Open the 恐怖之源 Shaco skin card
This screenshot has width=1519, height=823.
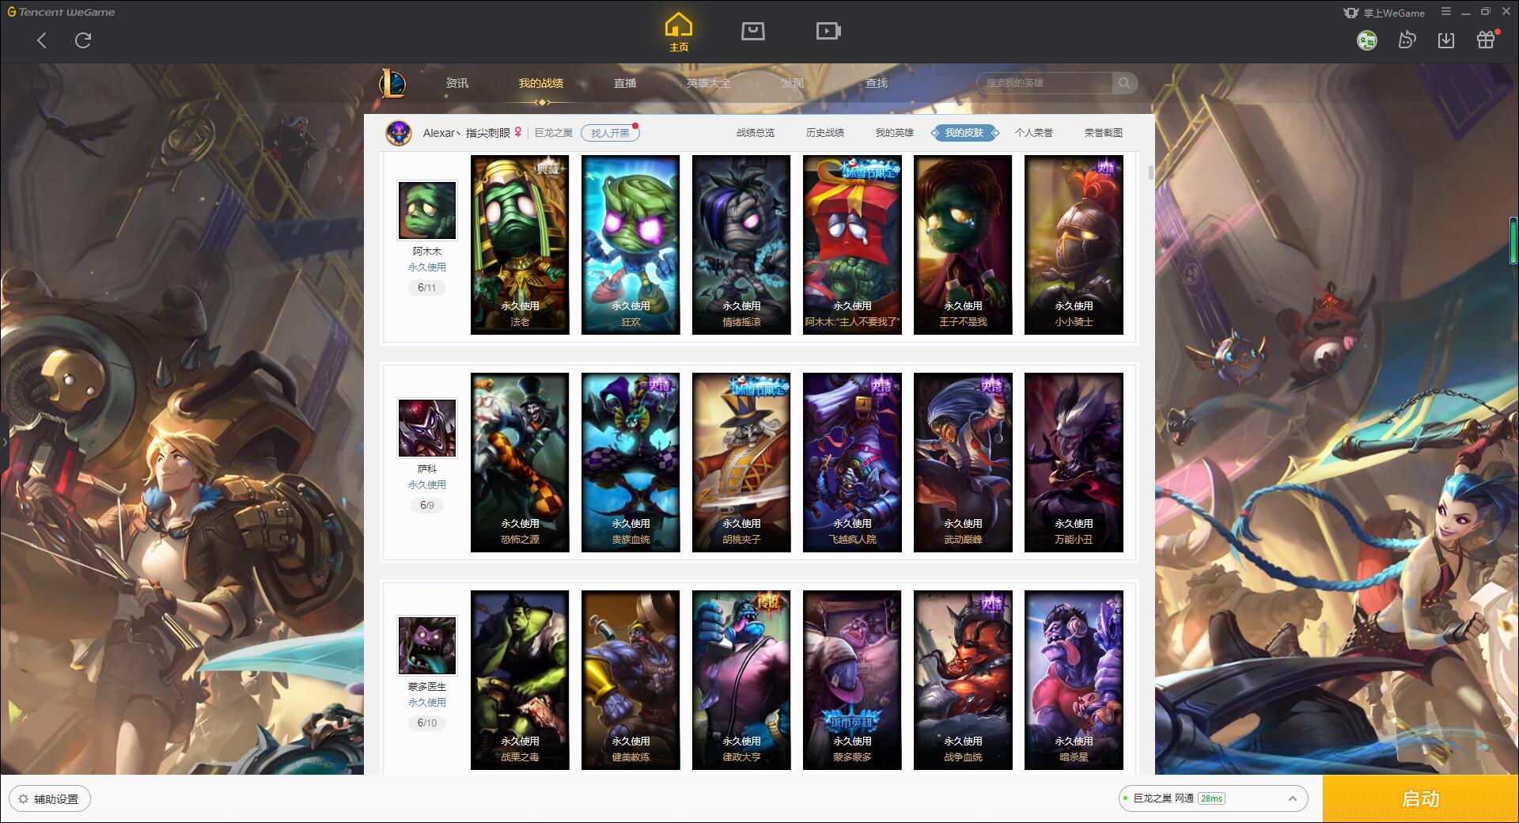pos(520,462)
